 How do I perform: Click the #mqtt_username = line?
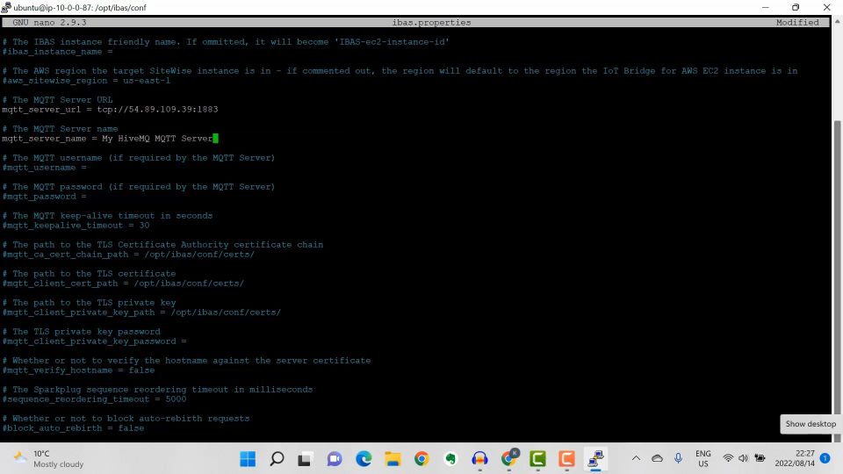pyautogui.click(x=44, y=168)
